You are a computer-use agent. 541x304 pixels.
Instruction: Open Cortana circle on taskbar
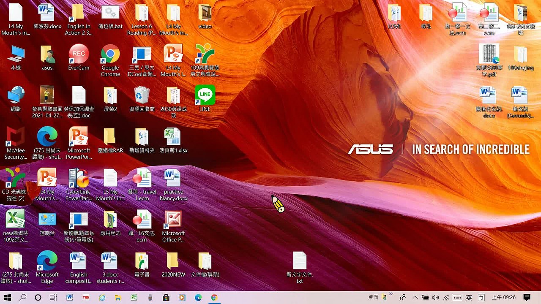38,298
